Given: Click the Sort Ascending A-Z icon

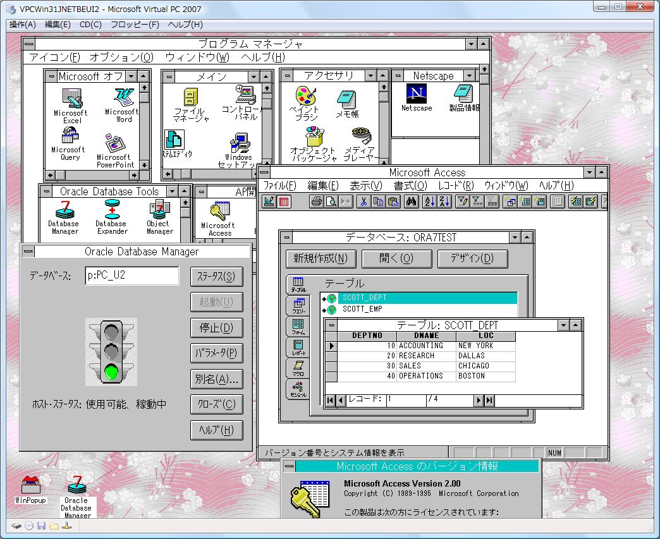Looking at the screenshot, I should (429, 202).
